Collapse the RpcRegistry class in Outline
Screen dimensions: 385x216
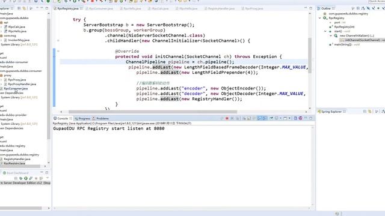[x=319, y=18]
